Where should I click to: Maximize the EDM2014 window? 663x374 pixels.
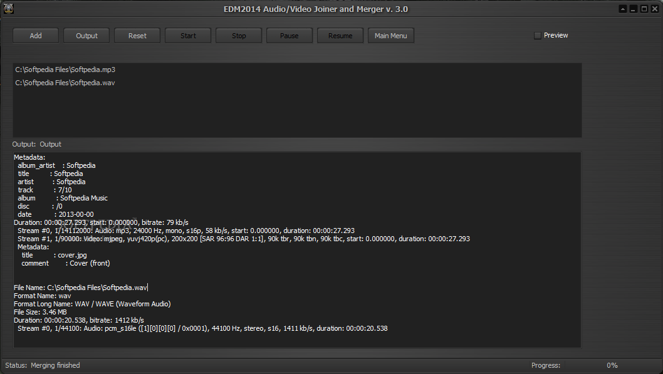coord(644,9)
